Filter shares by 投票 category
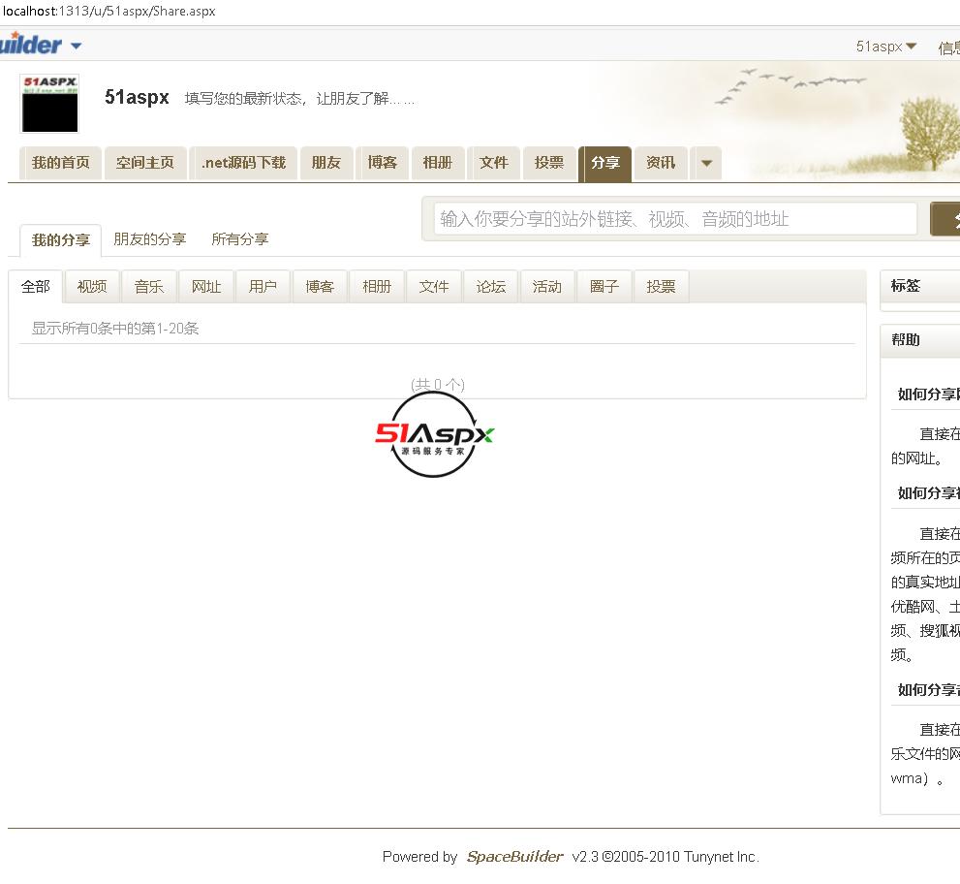960x884 pixels. 662,286
